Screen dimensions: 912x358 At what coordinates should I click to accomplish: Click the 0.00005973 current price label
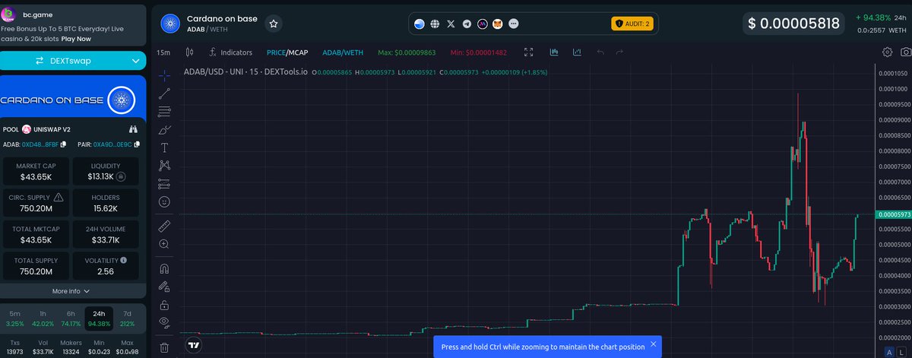click(894, 215)
